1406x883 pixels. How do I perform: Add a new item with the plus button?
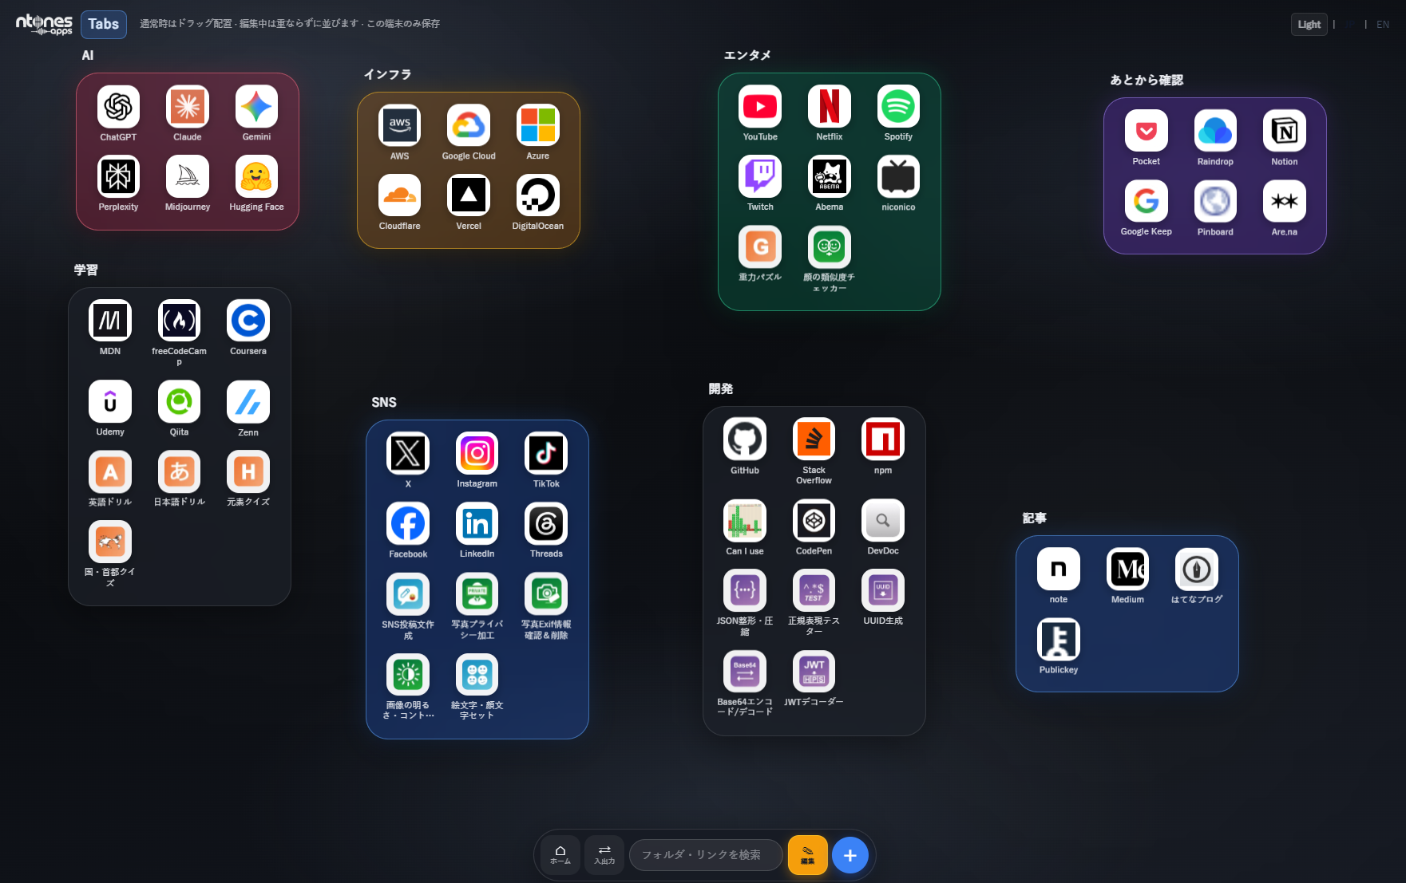point(850,855)
